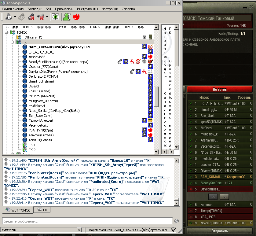Open the Инструменты menu
Image resolution: width=256 pixels, height=236 pixels.
click(87, 9)
